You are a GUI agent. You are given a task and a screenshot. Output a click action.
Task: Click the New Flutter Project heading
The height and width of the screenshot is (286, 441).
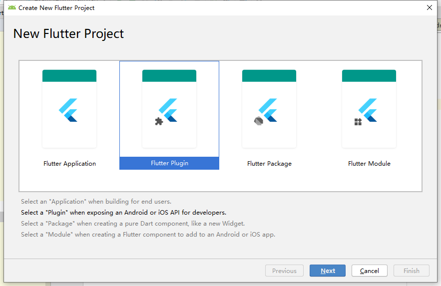pos(68,34)
